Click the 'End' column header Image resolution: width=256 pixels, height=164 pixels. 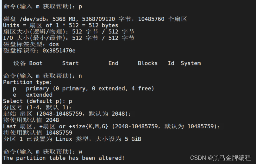[113, 63]
